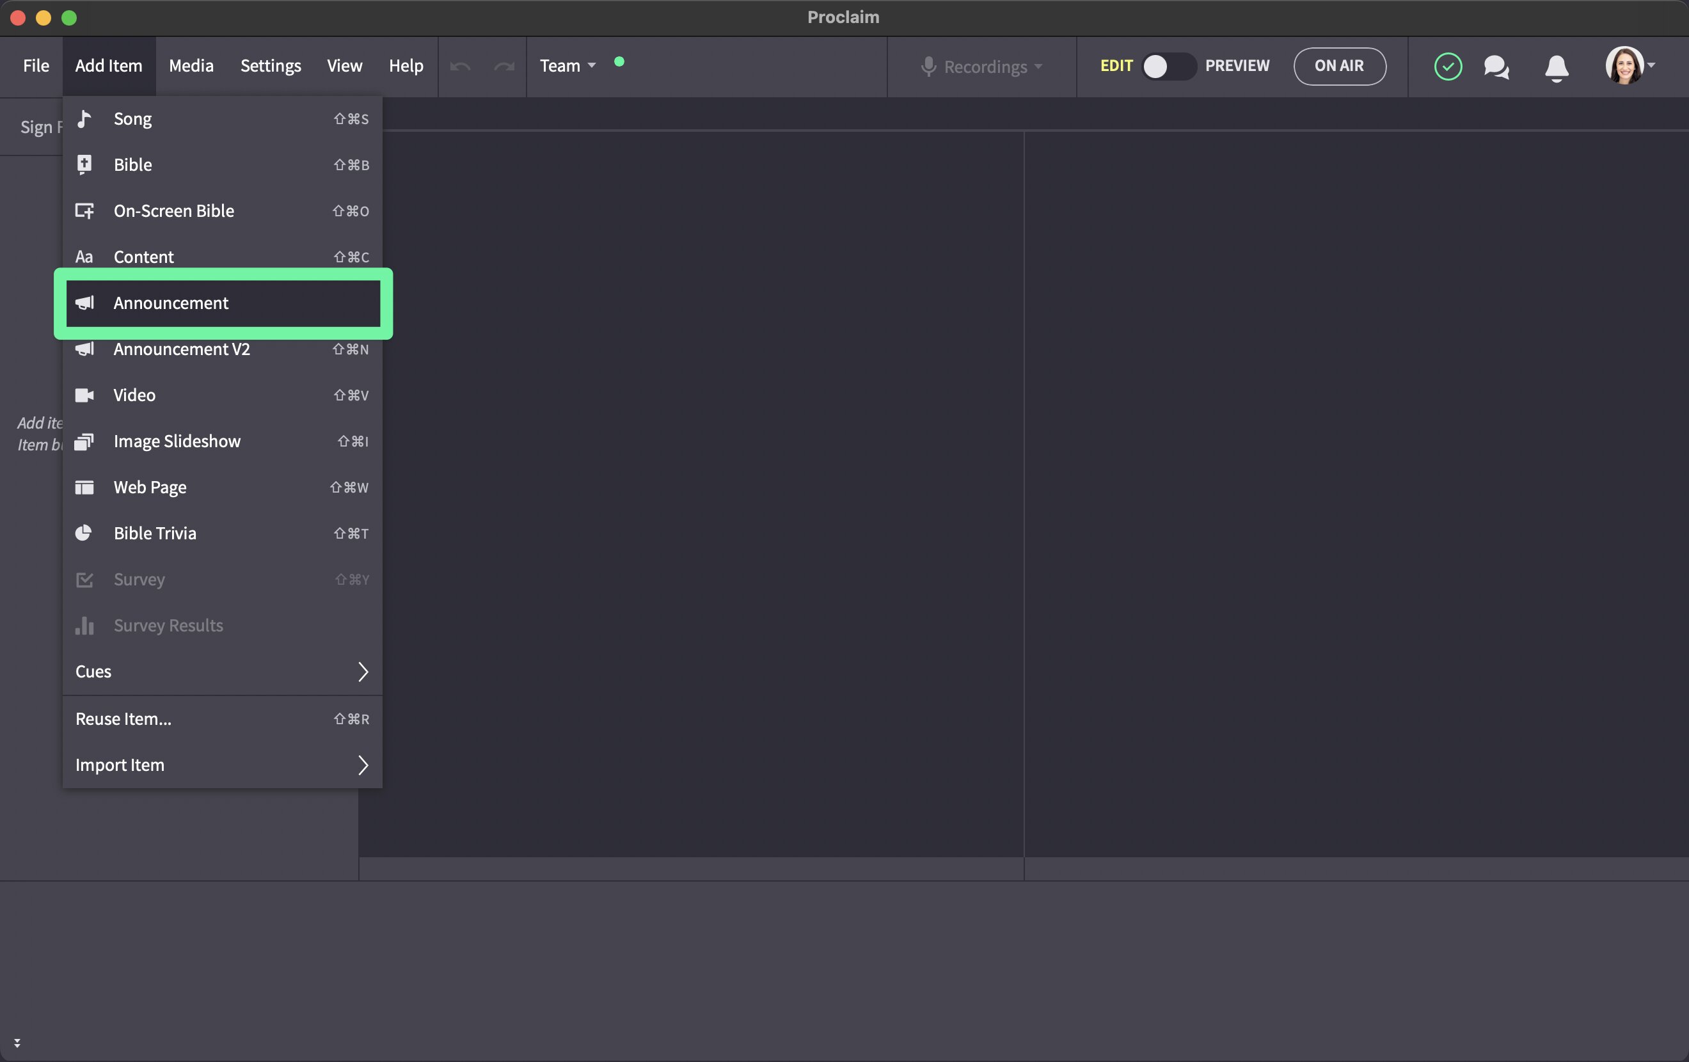The height and width of the screenshot is (1062, 1689).
Task: Click the redo arrow icon
Action: tap(504, 66)
